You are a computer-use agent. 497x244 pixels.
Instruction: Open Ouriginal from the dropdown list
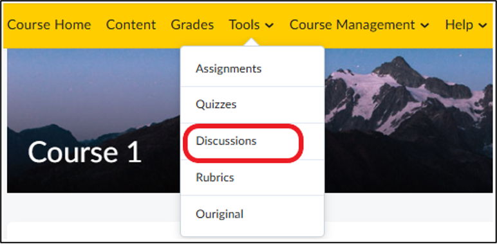tap(252, 214)
